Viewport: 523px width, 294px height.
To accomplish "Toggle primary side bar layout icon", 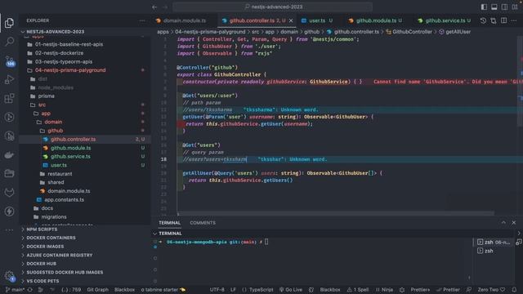I will tap(484, 7).
